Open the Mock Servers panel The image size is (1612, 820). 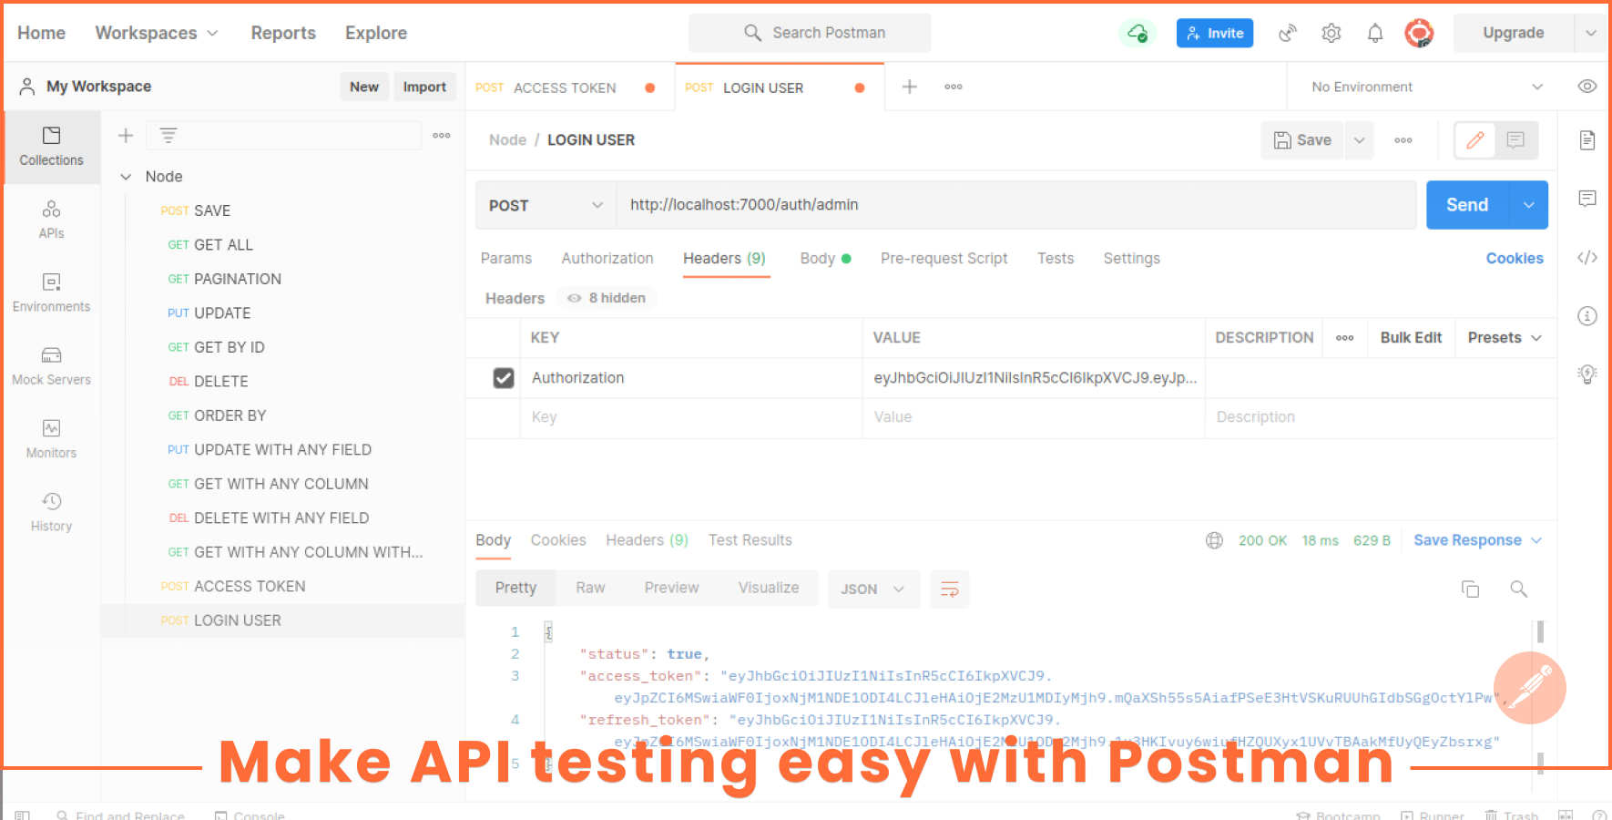click(51, 364)
